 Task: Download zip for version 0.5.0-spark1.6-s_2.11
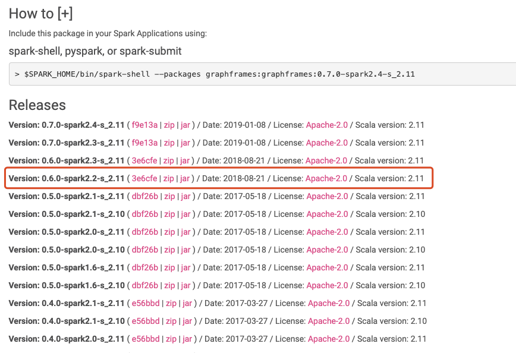pos(169,267)
